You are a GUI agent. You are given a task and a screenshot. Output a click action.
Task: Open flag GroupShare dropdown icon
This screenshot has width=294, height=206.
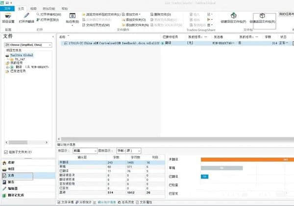coord(210,20)
